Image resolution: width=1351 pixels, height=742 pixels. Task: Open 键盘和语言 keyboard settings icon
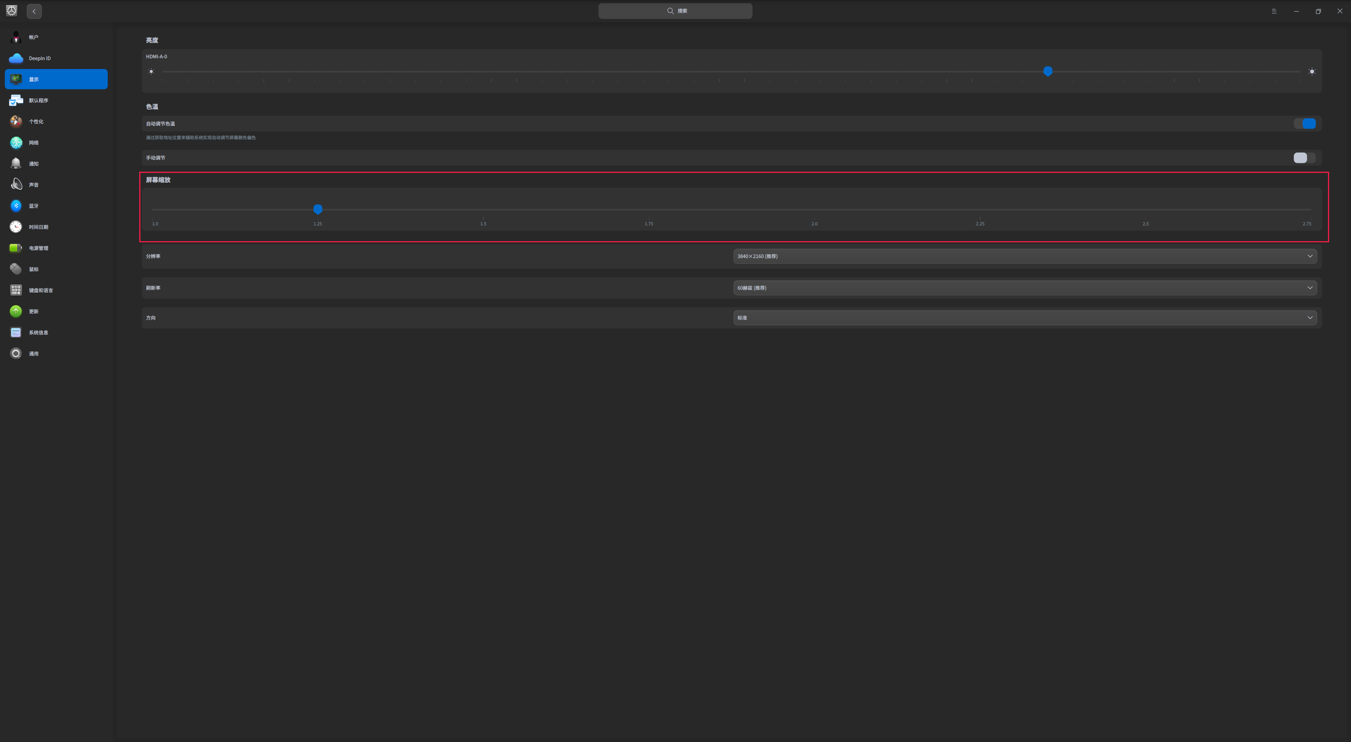[16, 290]
